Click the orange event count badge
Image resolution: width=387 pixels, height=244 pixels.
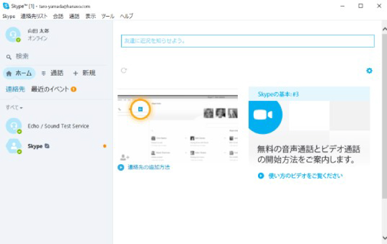coord(74,89)
